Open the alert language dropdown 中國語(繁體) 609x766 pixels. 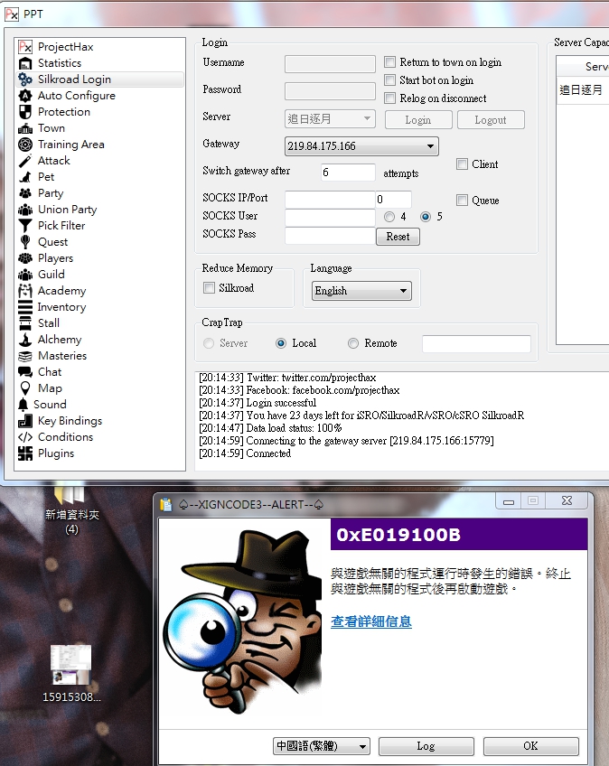(x=362, y=746)
